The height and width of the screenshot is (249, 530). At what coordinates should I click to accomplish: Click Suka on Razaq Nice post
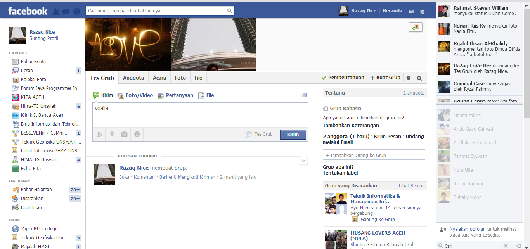(124, 177)
